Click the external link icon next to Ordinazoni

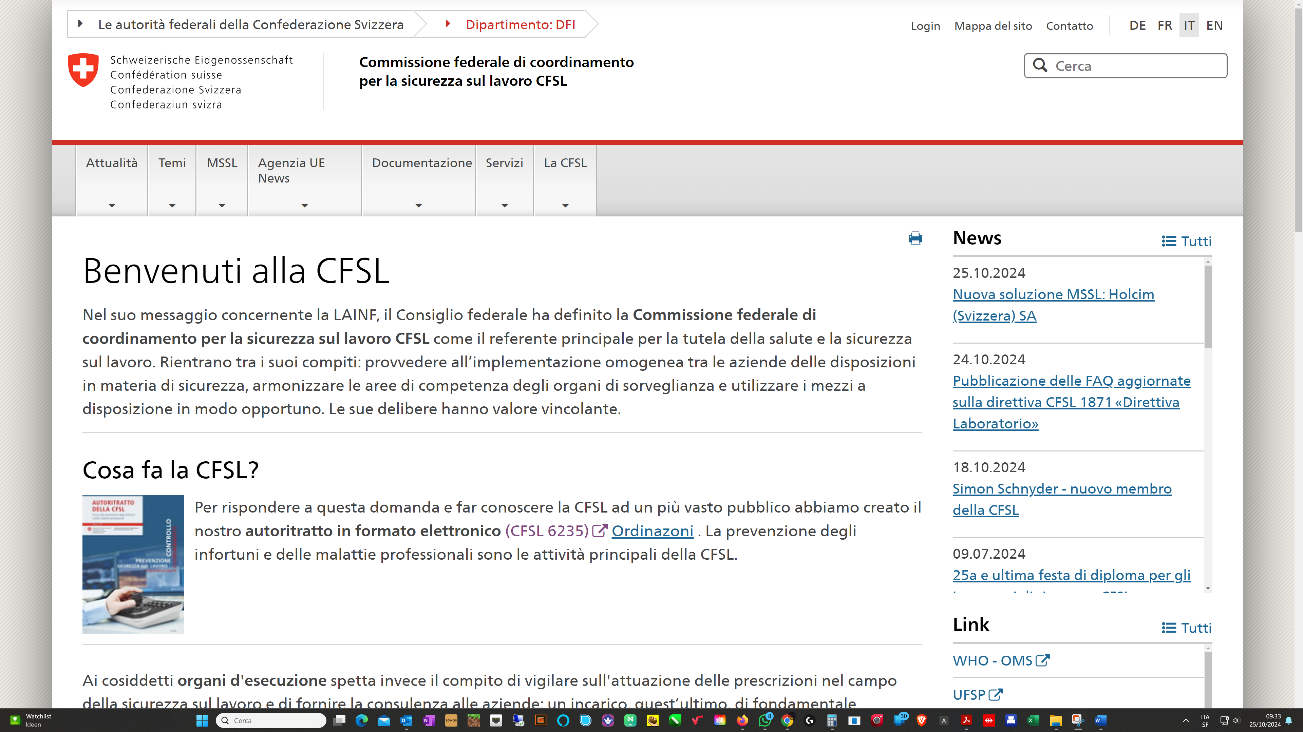click(600, 530)
